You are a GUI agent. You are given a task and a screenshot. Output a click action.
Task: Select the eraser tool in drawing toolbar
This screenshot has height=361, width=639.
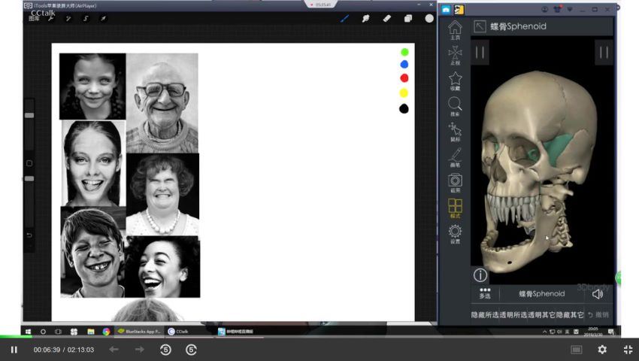click(x=386, y=18)
